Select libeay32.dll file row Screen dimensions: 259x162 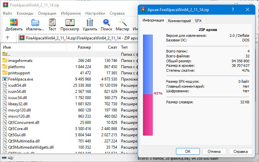pos(69,104)
